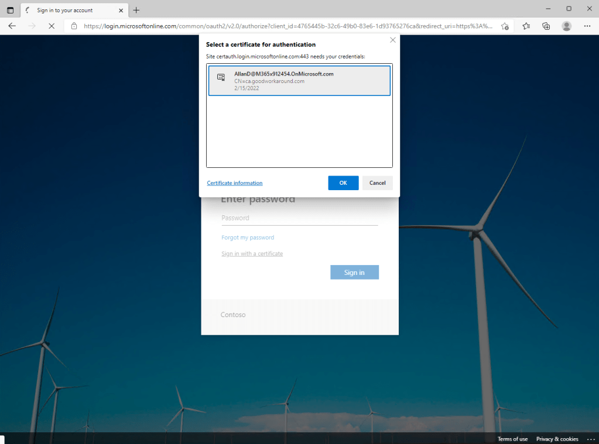
Task: Choose Sign in with a certificate
Action: [252, 254]
